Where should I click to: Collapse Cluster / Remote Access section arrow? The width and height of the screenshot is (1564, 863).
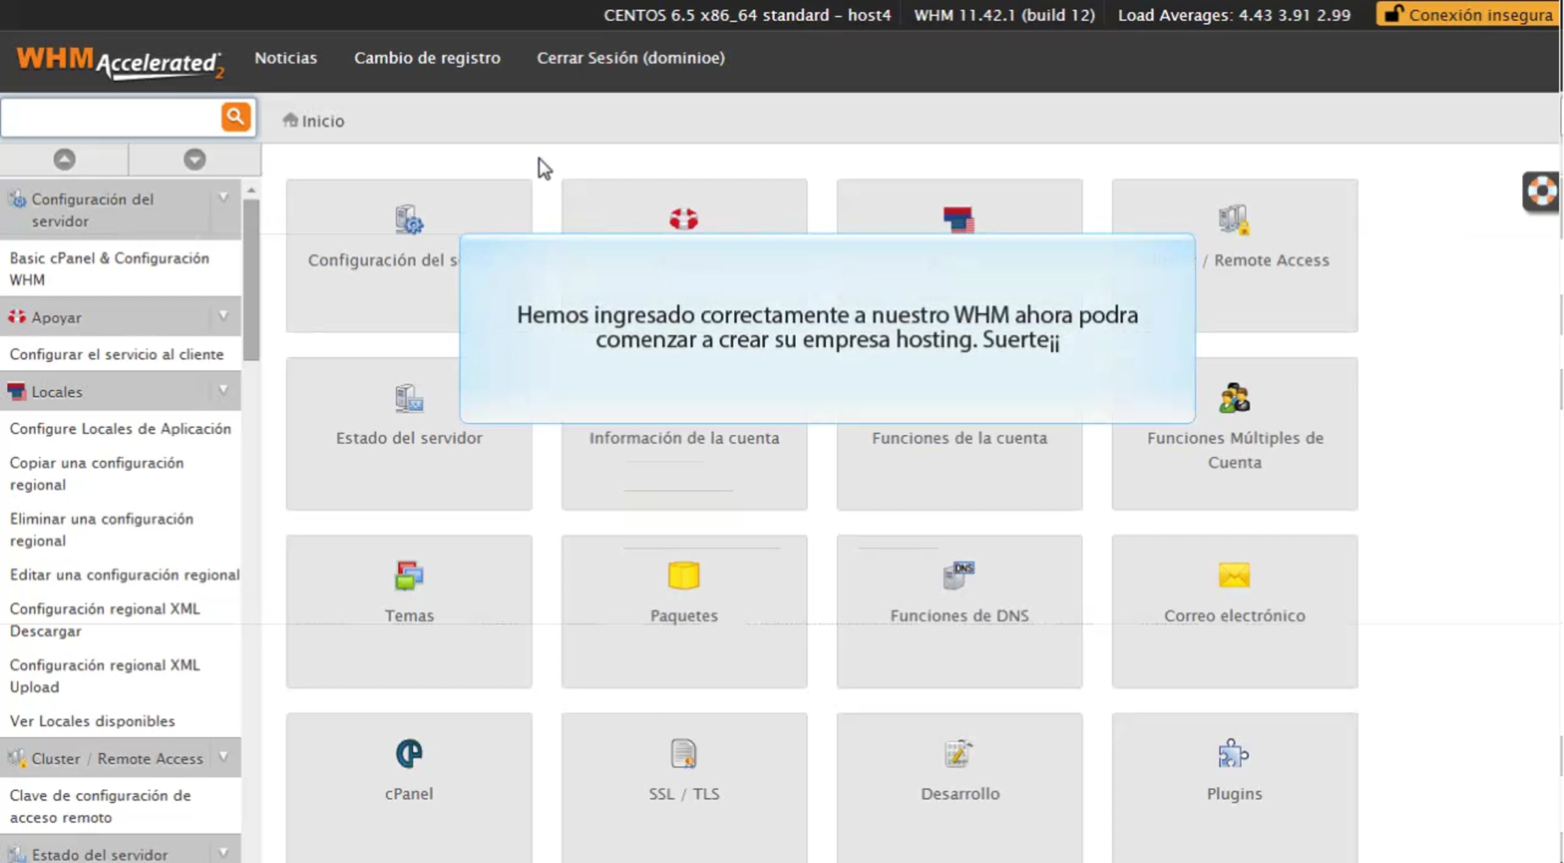click(x=224, y=757)
